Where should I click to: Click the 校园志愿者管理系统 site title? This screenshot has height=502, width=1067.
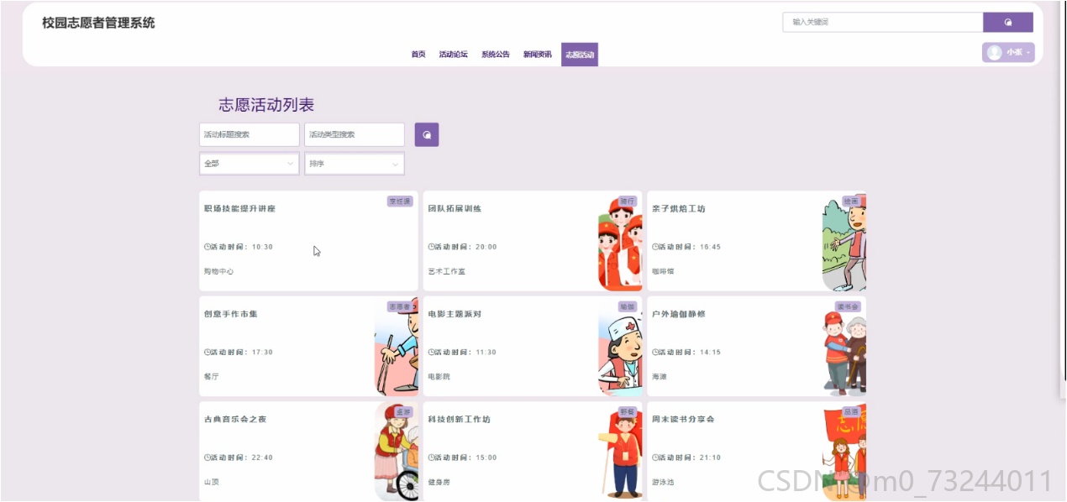point(98,24)
